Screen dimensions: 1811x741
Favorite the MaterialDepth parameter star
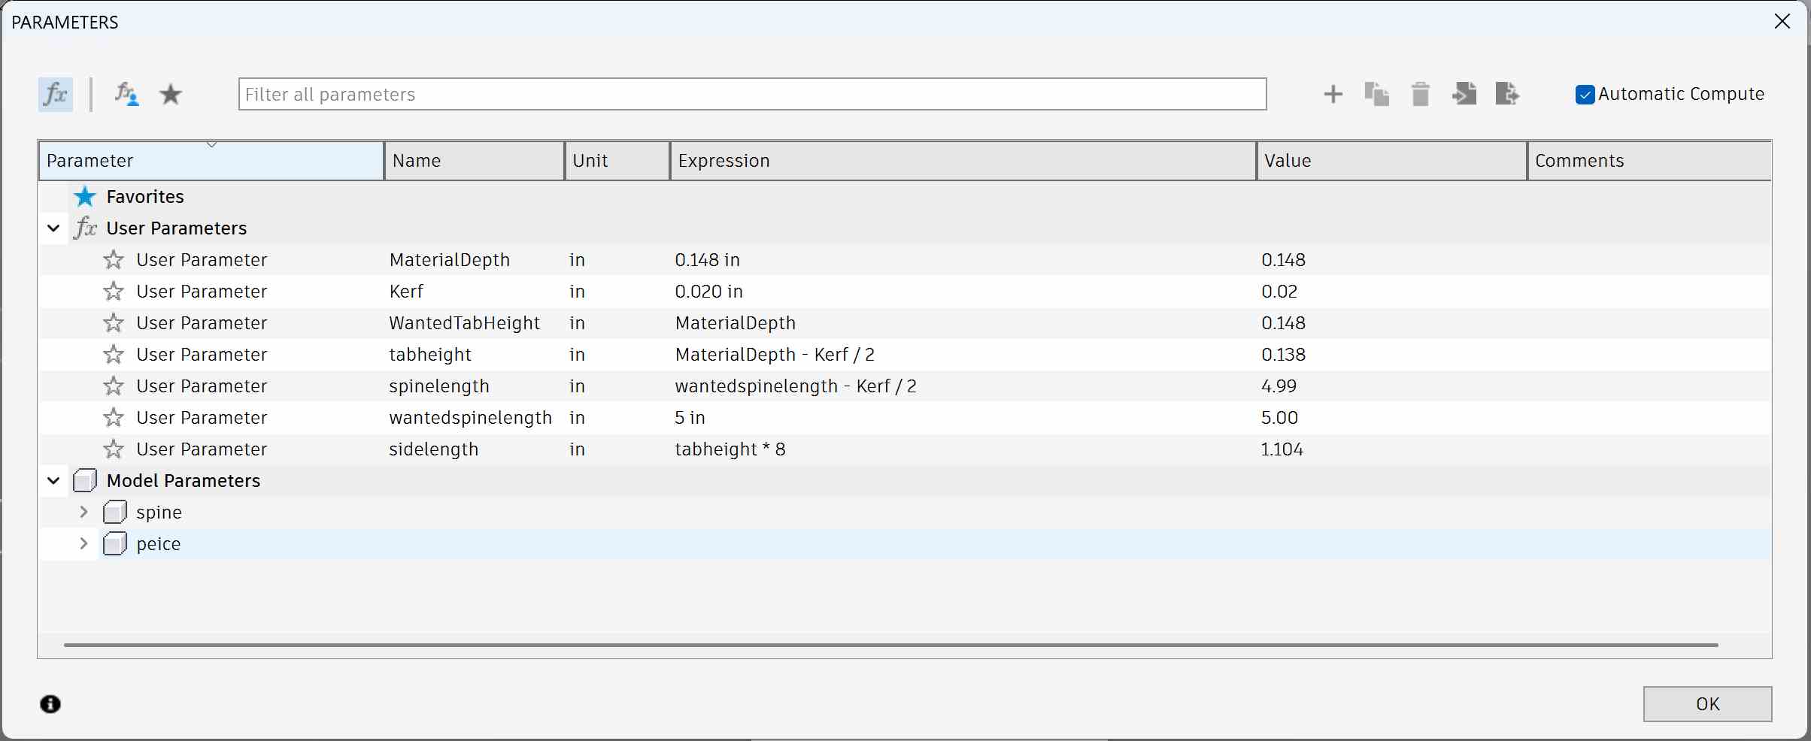[114, 260]
